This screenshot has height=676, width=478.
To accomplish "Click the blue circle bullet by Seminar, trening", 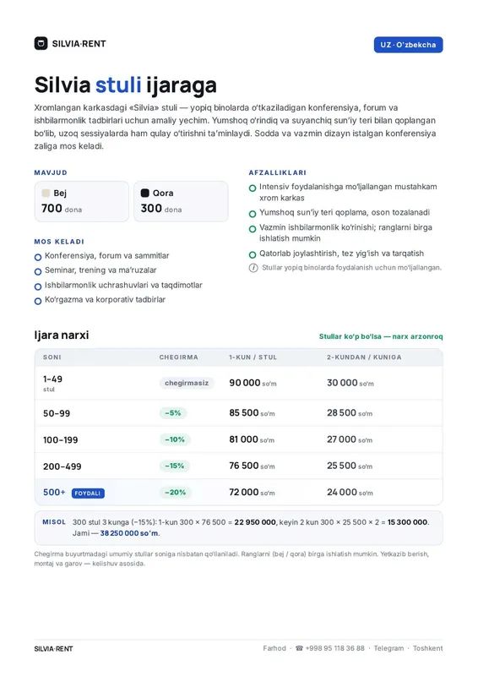I will pyautogui.click(x=38, y=271).
